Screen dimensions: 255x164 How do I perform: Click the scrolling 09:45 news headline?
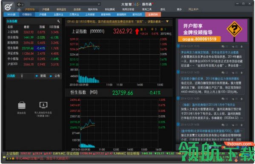pos(115,21)
